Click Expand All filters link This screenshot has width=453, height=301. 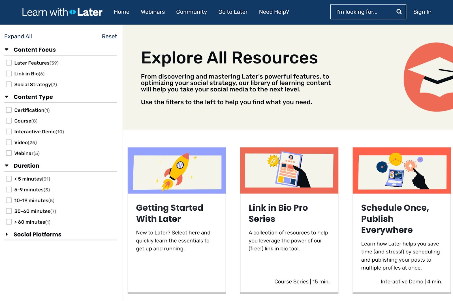(x=18, y=36)
